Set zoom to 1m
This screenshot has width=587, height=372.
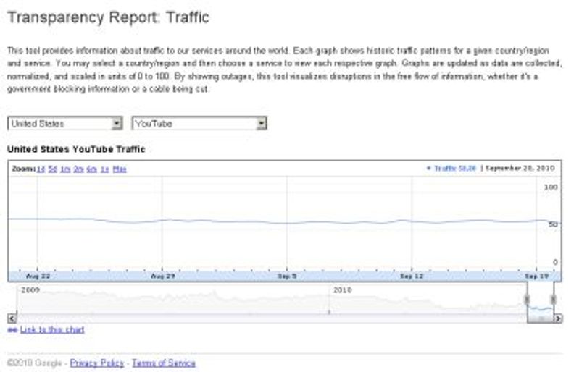point(65,169)
